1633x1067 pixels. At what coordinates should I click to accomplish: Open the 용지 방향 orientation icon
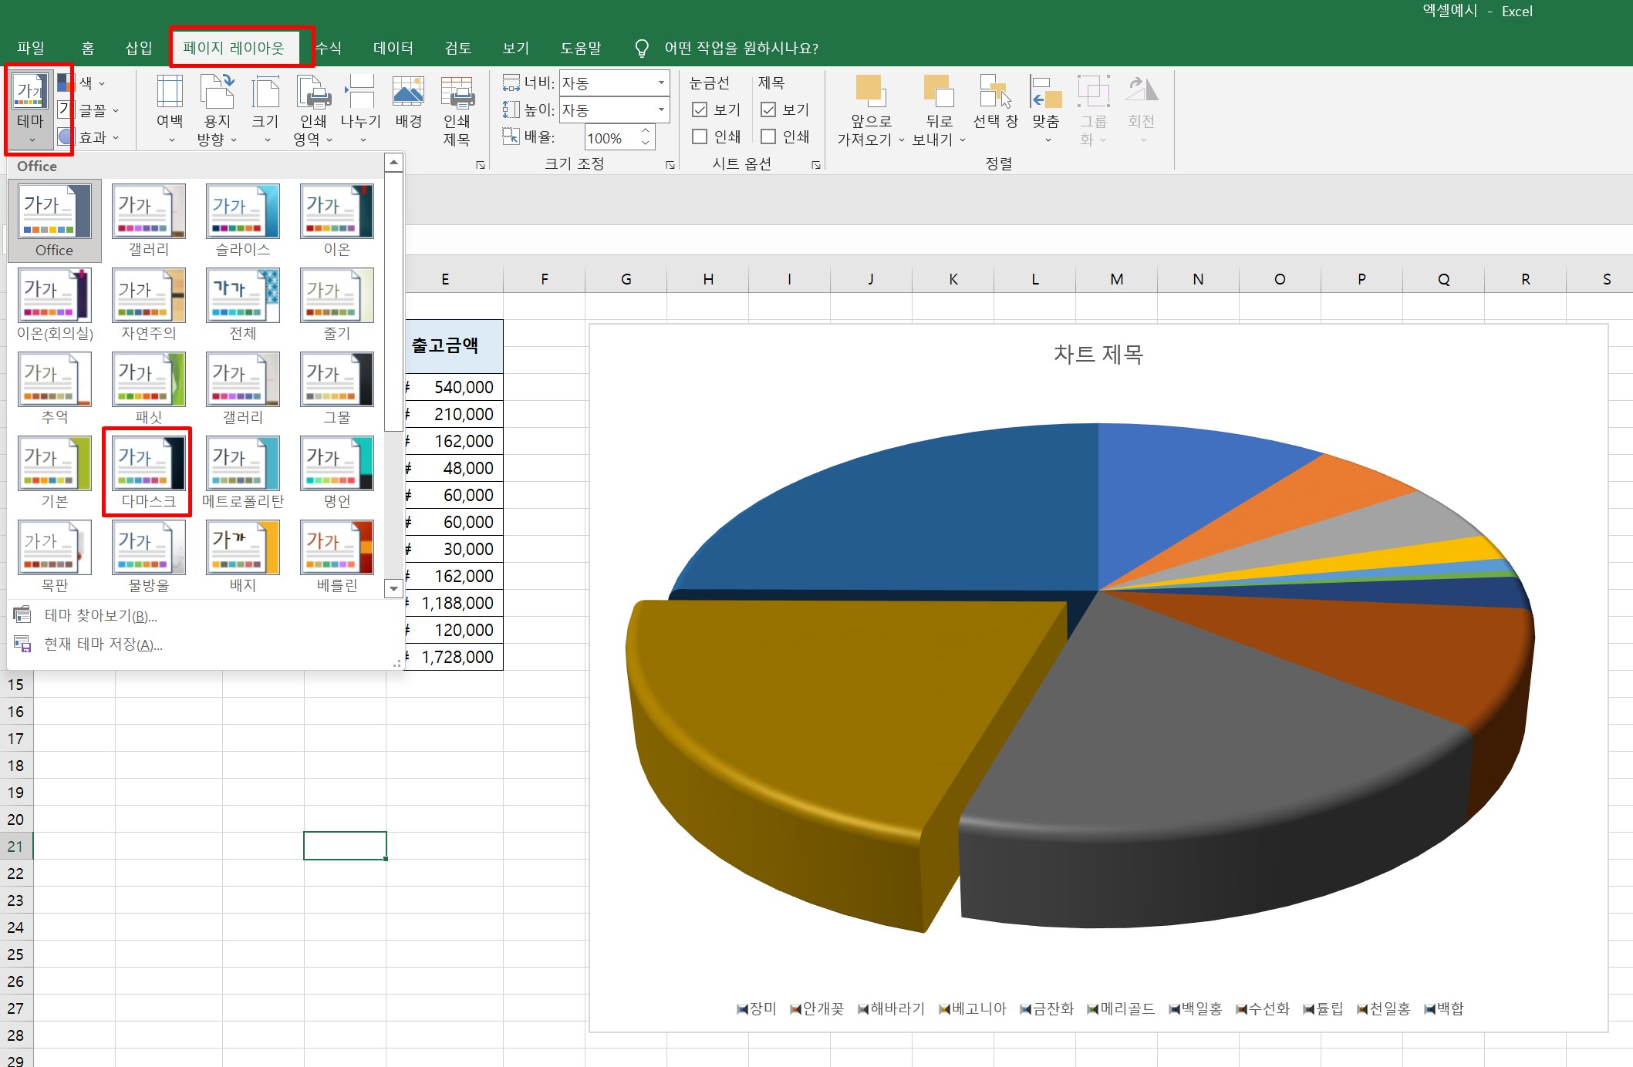[x=217, y=93]
